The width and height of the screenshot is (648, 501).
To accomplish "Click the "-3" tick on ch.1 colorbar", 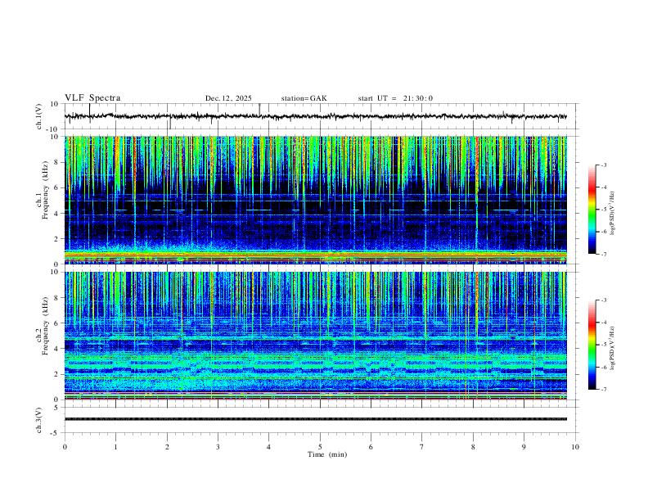I will click(x=603, y=165).
